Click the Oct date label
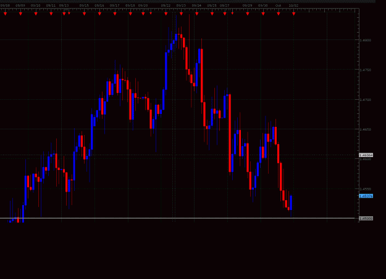This screenshot has height=279, width=386. pos(278,6)
